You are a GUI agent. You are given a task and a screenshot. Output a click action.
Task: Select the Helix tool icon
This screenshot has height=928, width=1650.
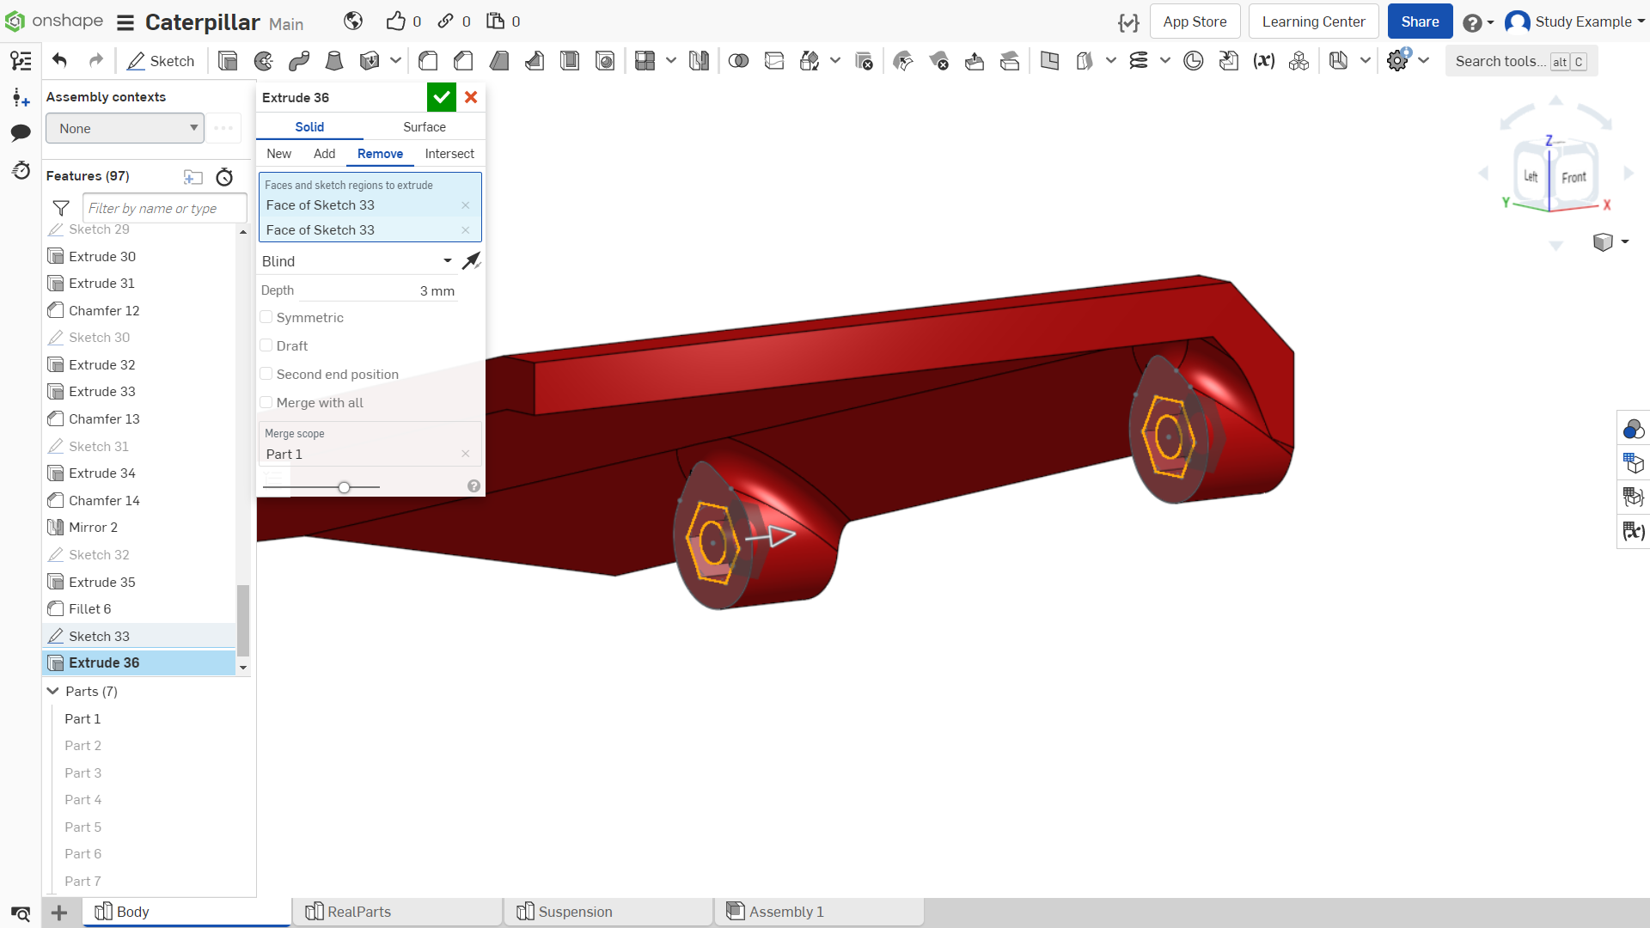click(x=1139, y=61)
